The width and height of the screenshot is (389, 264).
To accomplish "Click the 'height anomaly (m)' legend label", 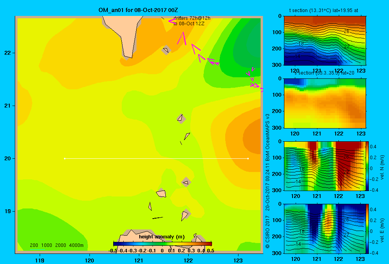I will pyautogui.click(x=162, y=237).
